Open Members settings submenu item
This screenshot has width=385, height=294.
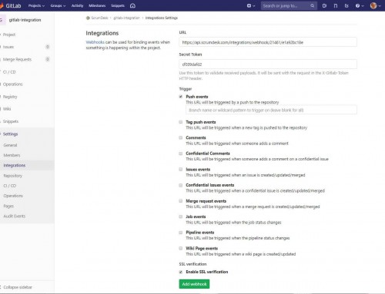12,155
